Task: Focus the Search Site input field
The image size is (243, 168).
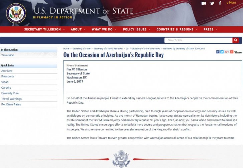Action: [198, 40]
